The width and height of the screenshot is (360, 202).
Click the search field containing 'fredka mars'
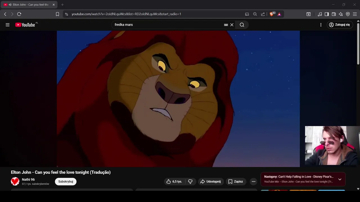click(167, 25)
